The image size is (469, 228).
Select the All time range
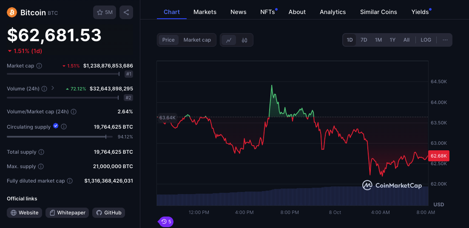tap(406, 40)
